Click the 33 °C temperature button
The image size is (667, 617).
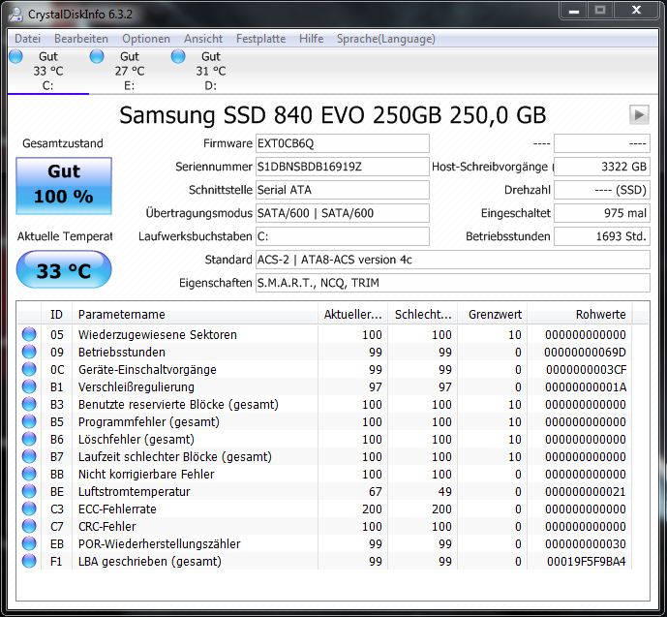(x=64, y=270)
